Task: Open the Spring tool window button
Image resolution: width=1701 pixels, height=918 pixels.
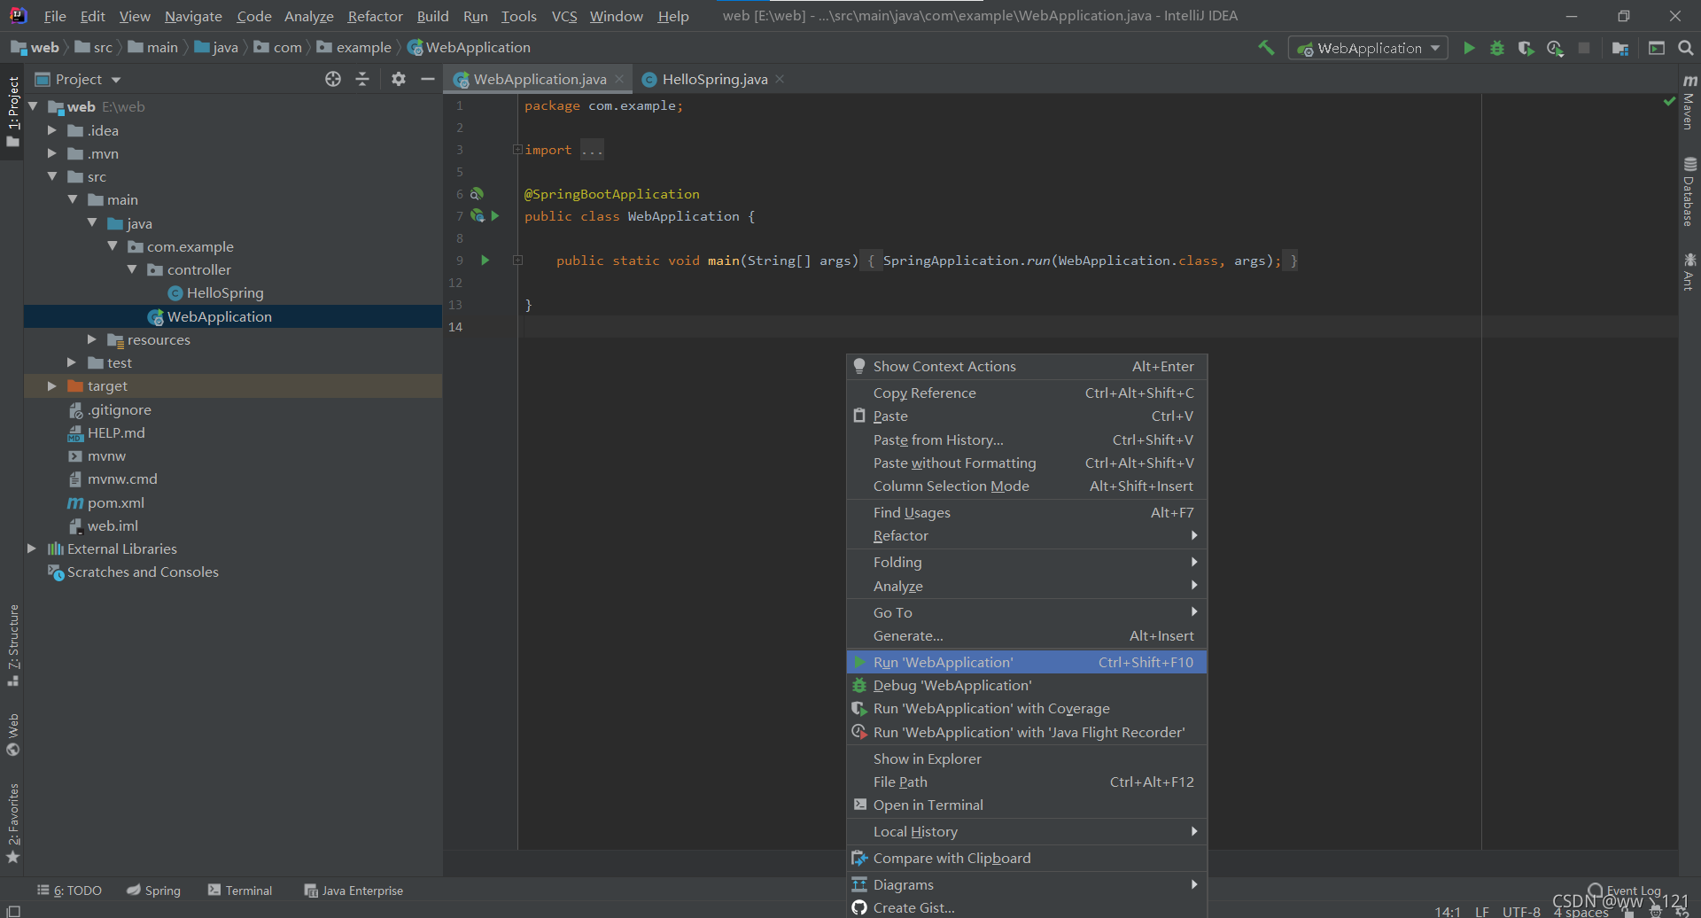Action: (153, 891)
